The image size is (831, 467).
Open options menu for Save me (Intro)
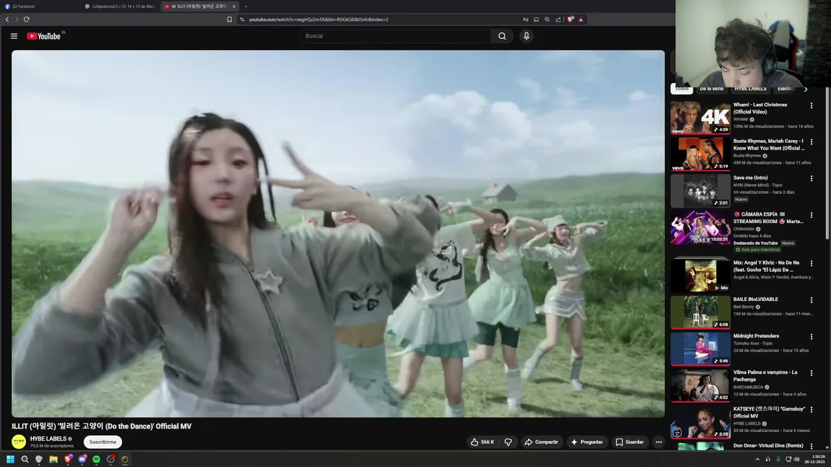point(811,178)
